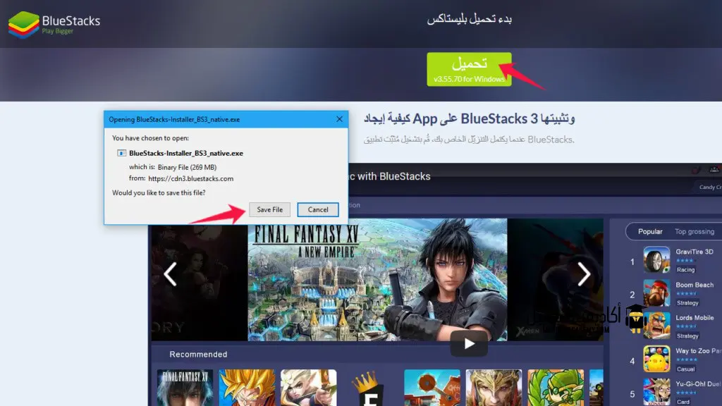Click the BlueStacks logo in the header

54,24
